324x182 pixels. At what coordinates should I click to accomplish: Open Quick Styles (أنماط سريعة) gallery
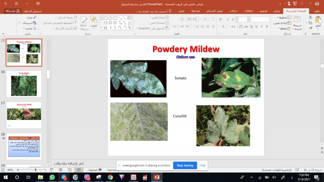tap(84, 22)
